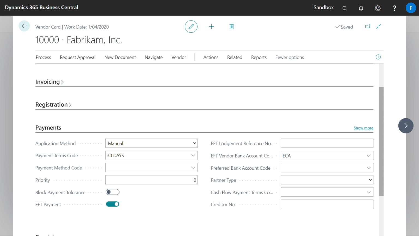Screen dimensions: 419x236
Task: Open the edit pencil icon
Action: click(191, 26)
